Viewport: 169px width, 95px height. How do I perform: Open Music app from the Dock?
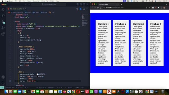87,92
